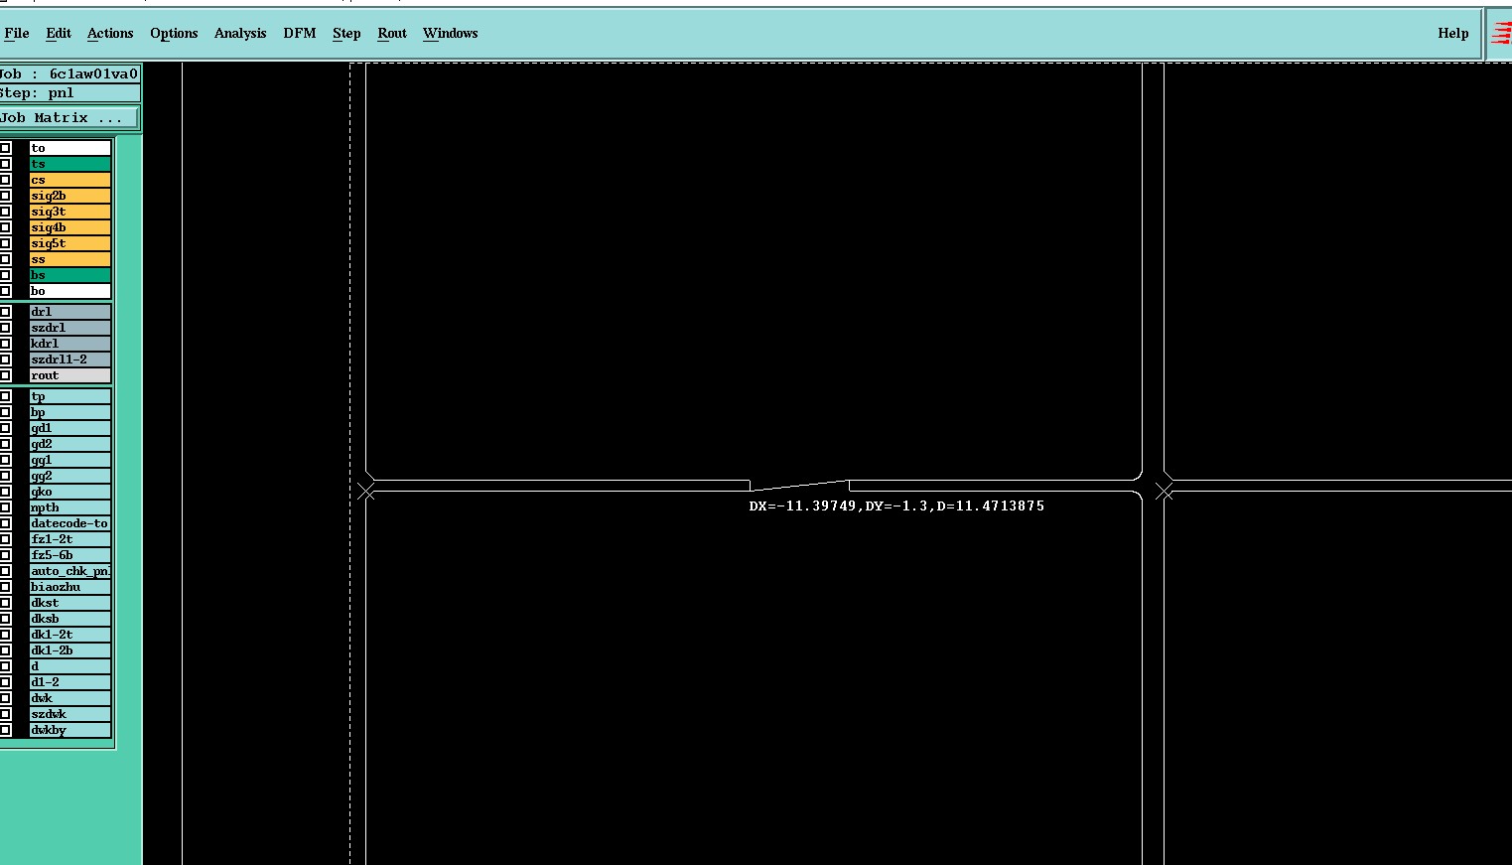Select the 'kdrl' drill layer row
Viewport: 1512px width, 865px height.
tap(69, 344)
